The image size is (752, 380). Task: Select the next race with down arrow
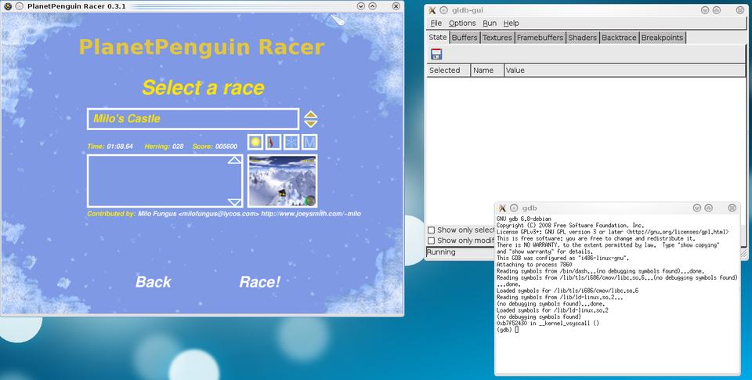coord(311,123)
